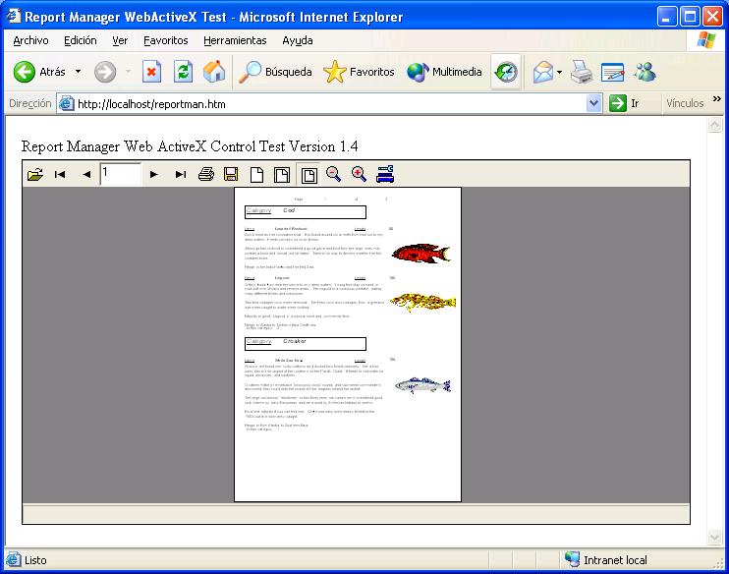Go to the first report page

coord(60,175)
